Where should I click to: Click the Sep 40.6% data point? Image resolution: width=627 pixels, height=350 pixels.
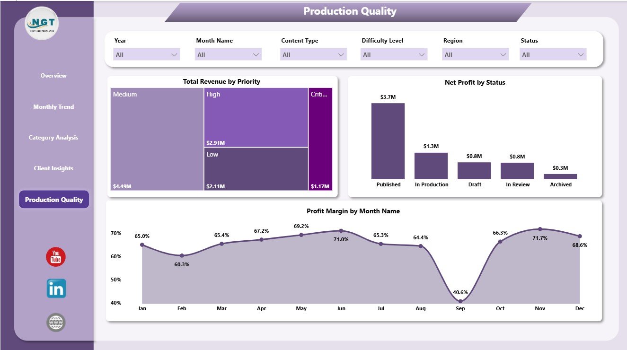[460, 301]
